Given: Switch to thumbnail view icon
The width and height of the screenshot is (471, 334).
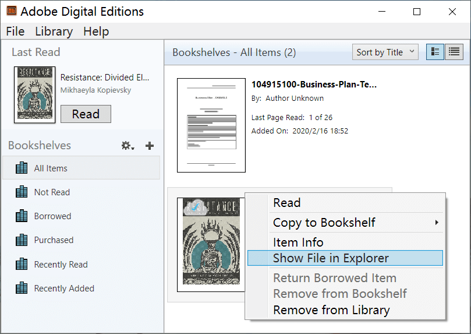Looking at the screenshot, I should click(435, 52).
